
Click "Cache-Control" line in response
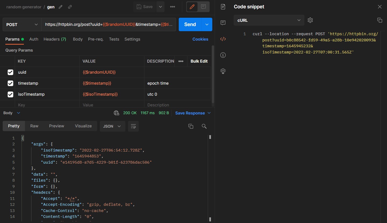point(74,211)
